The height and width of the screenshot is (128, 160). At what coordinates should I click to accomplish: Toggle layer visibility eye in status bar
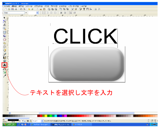pos(28,121)
